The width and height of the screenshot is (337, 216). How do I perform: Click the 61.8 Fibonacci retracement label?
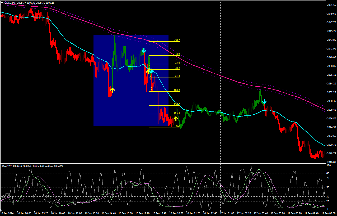coord(177,76)
